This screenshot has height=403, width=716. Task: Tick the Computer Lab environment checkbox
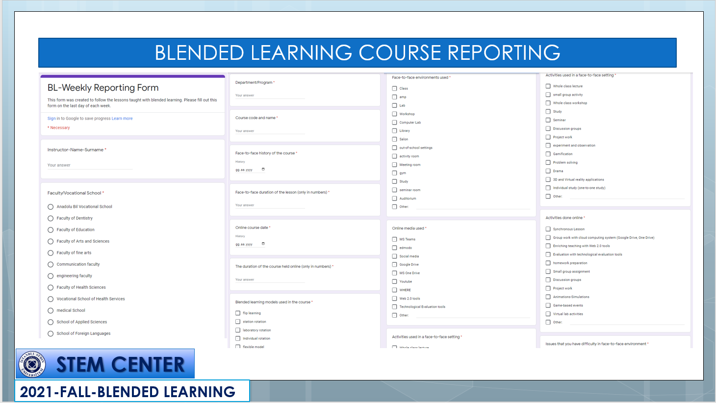pos(394,123)
